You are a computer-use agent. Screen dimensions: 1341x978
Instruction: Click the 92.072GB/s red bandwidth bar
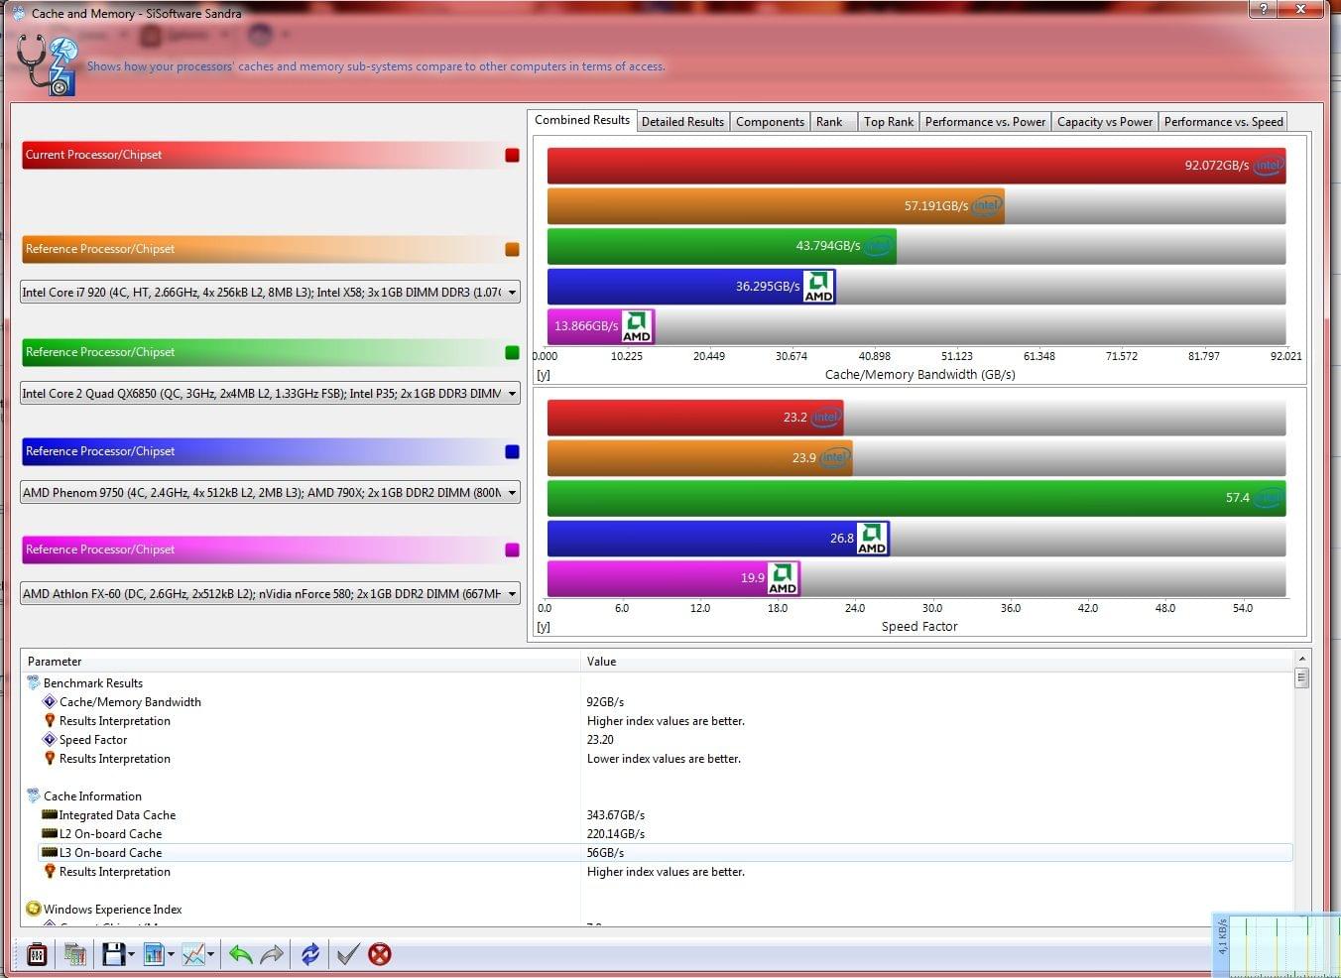916,166
